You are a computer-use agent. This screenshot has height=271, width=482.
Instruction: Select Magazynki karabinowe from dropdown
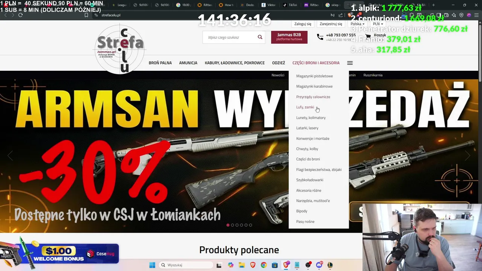point(314,86)
